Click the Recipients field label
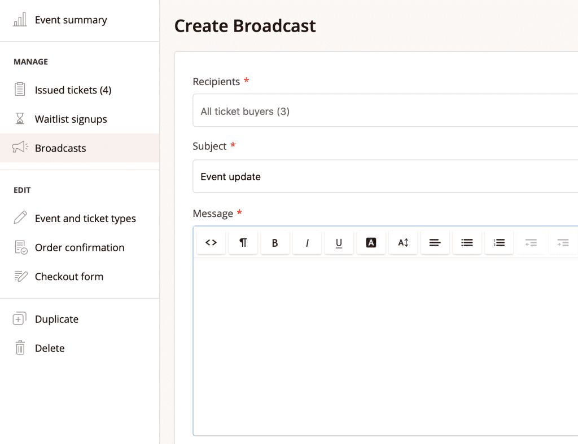 tap(216, 81)
